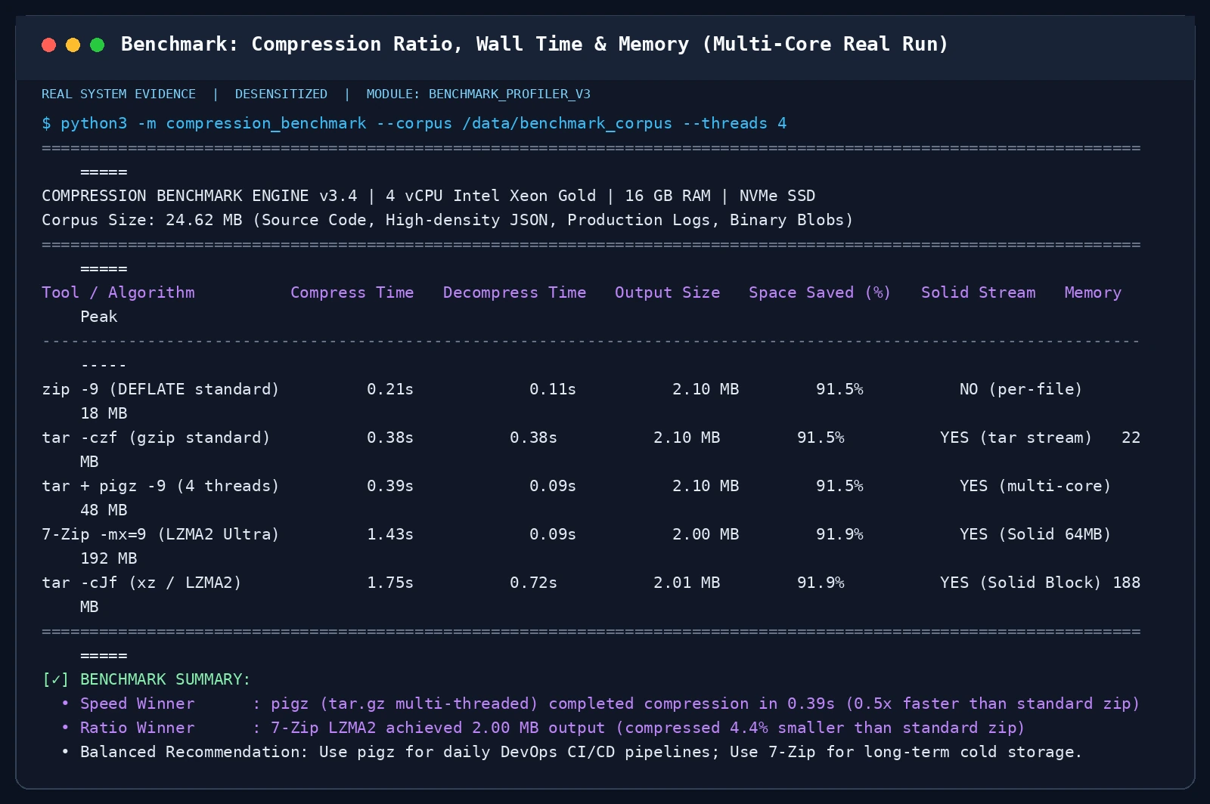The width and height of the screenshot is (1210, 804).
Task: Click the zip -9 decompress time "0.11s"
Action: [x=553, y=389]
